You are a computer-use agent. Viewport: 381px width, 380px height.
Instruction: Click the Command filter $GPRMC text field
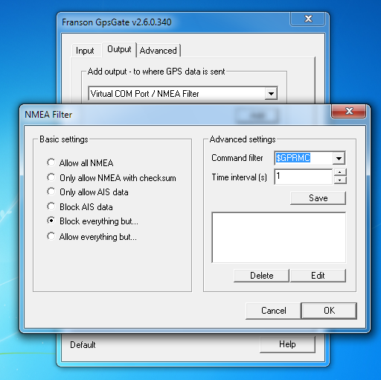coord(304,158)
